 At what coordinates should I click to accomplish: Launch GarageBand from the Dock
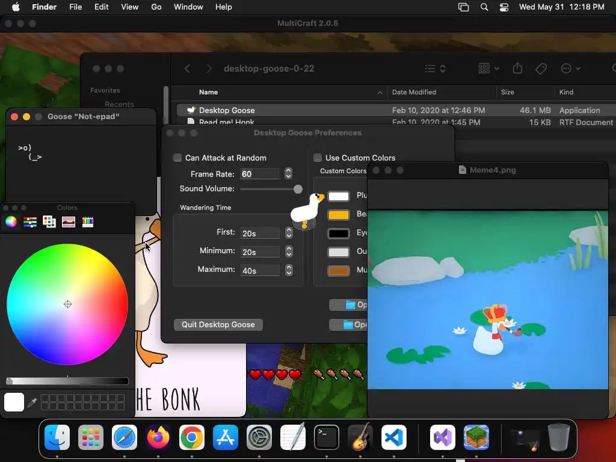pos(360,437)
